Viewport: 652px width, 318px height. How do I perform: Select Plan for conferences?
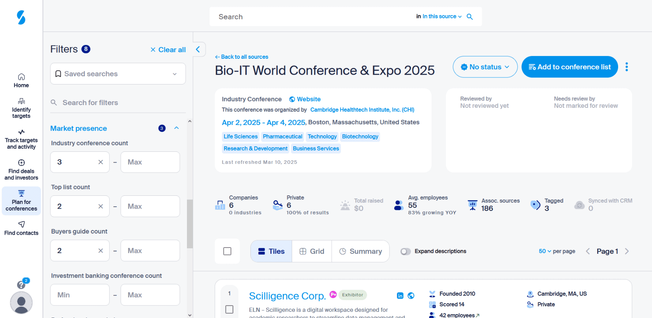click(21, 201)
